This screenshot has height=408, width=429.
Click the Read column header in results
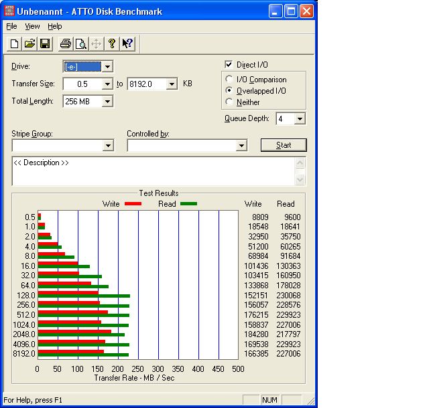click(x=286, y=204)
